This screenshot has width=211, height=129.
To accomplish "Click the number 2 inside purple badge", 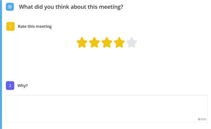I will tap(10, 86).
